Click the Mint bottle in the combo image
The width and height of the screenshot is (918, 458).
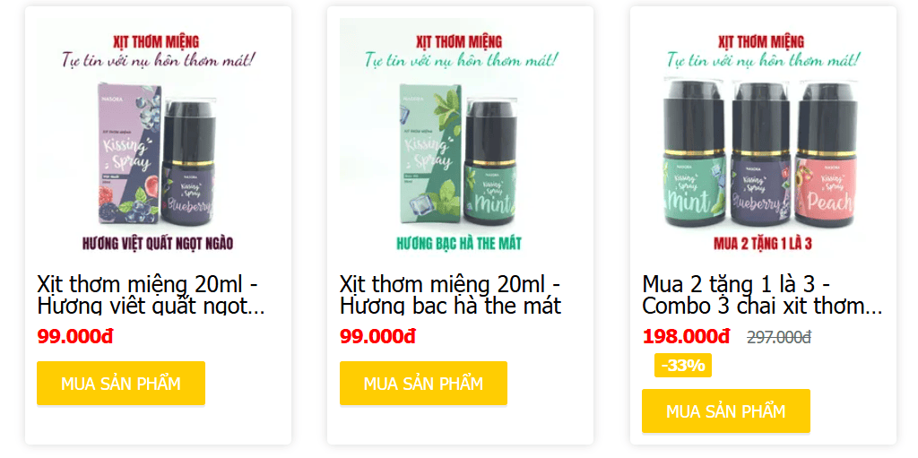point(695,155)
